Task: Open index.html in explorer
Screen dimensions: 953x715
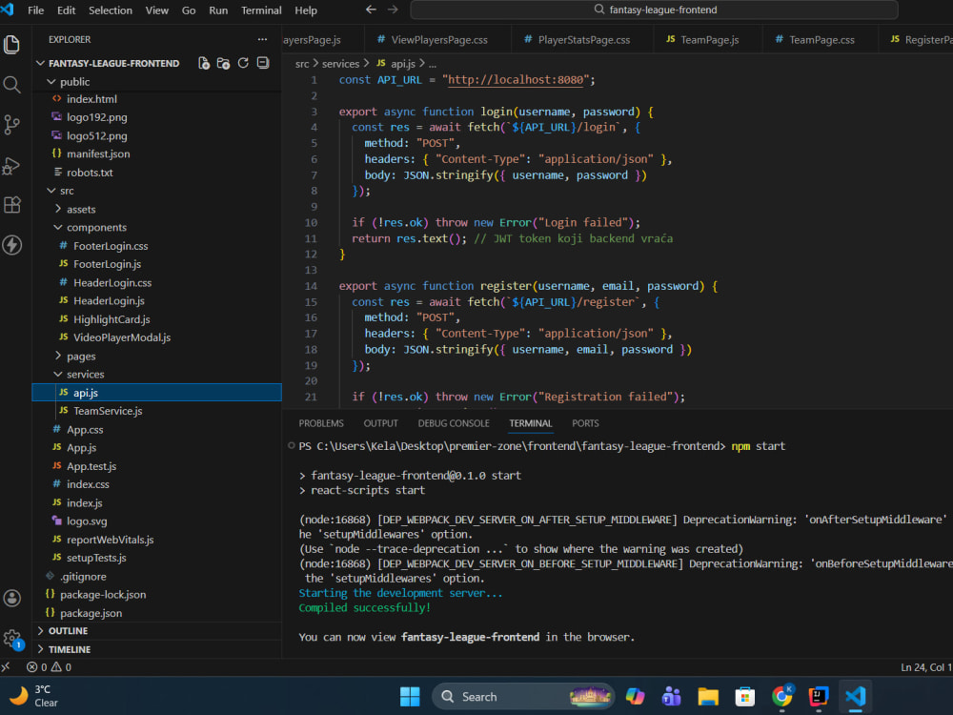Action: click(157, 99)
